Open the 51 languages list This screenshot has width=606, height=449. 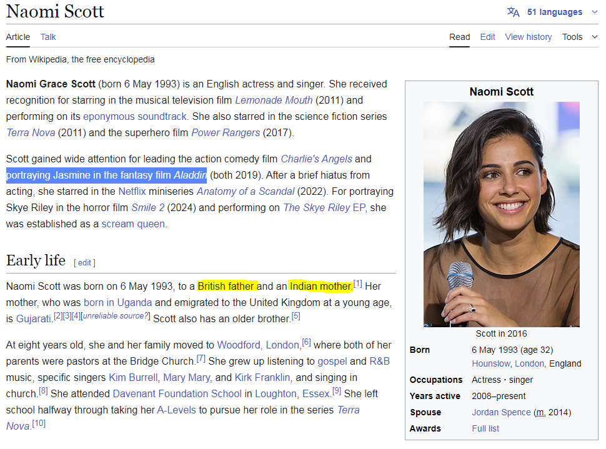coord(555,12)
